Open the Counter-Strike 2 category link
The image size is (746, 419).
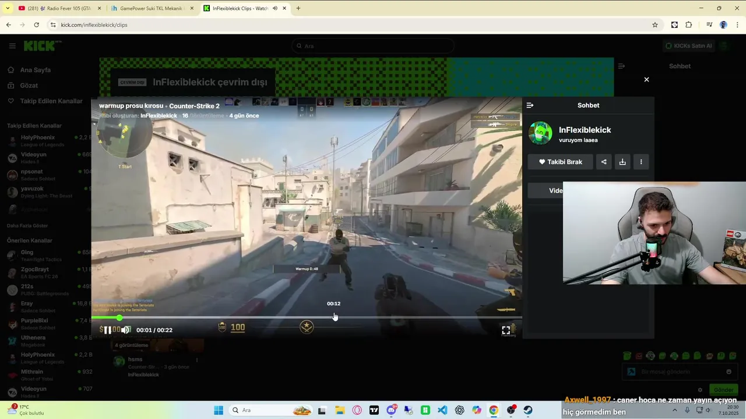[194, 106]
